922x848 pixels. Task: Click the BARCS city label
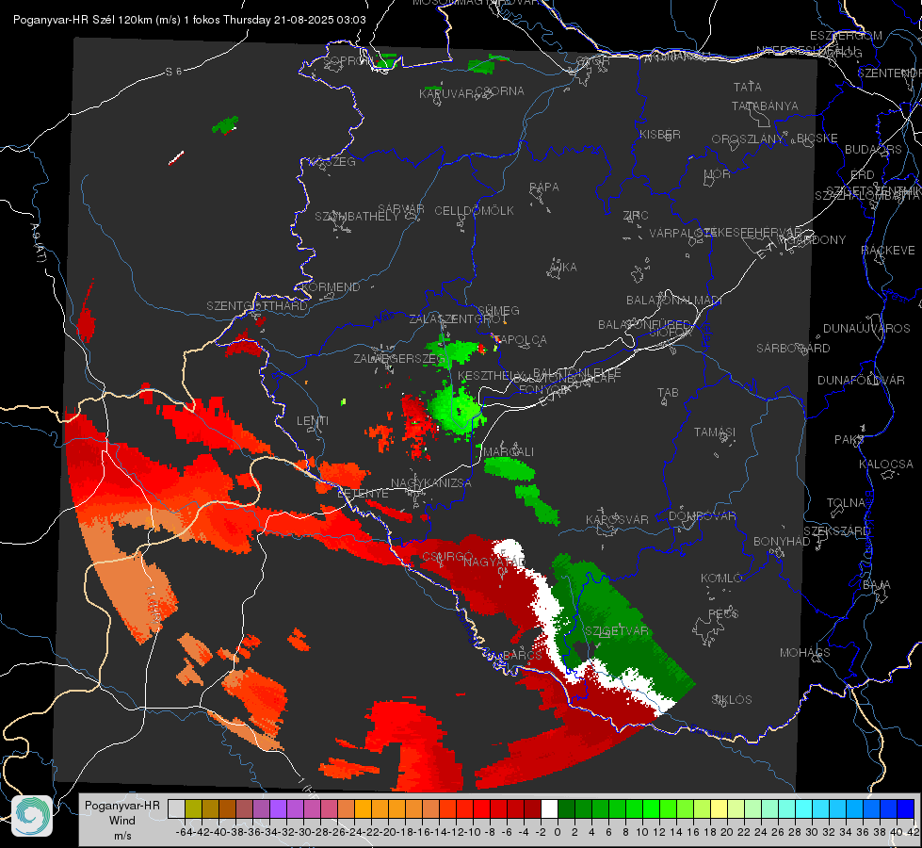click(x=522, y=655)
